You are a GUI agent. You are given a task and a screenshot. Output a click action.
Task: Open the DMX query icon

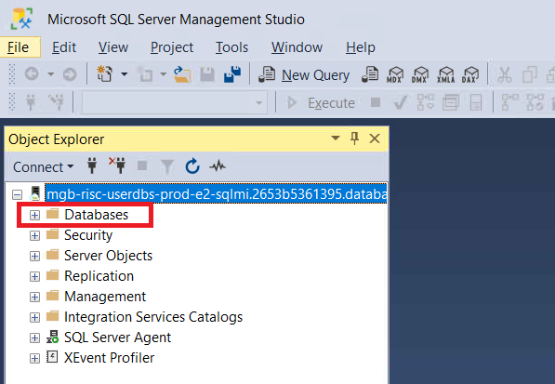coord(420,74)
